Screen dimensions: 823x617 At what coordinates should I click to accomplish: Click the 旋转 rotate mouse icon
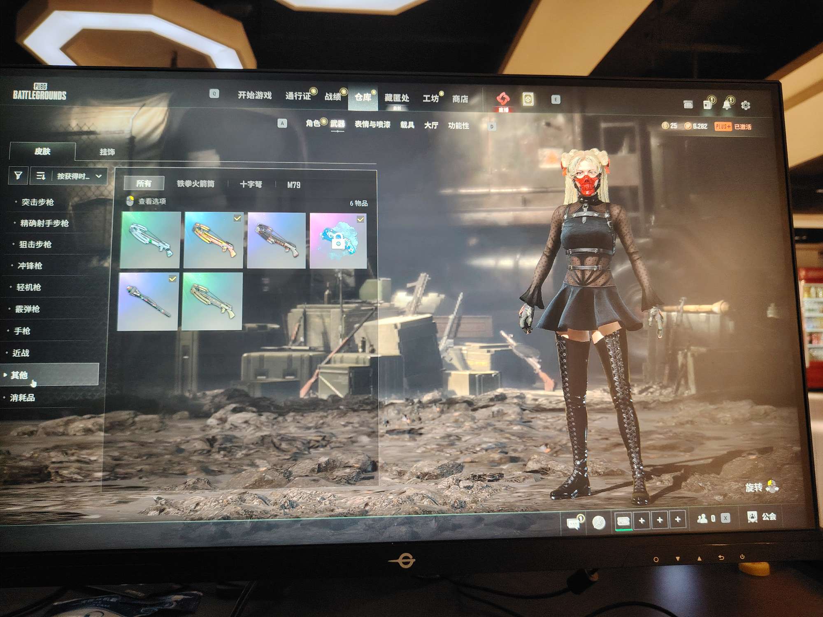772,486
